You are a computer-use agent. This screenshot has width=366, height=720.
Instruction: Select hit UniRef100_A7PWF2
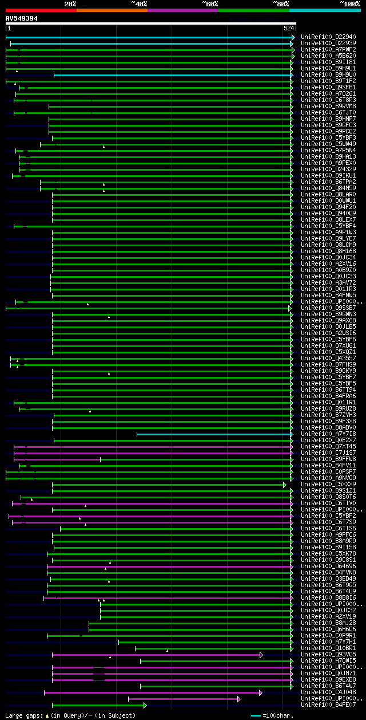(x=328, y=50)
